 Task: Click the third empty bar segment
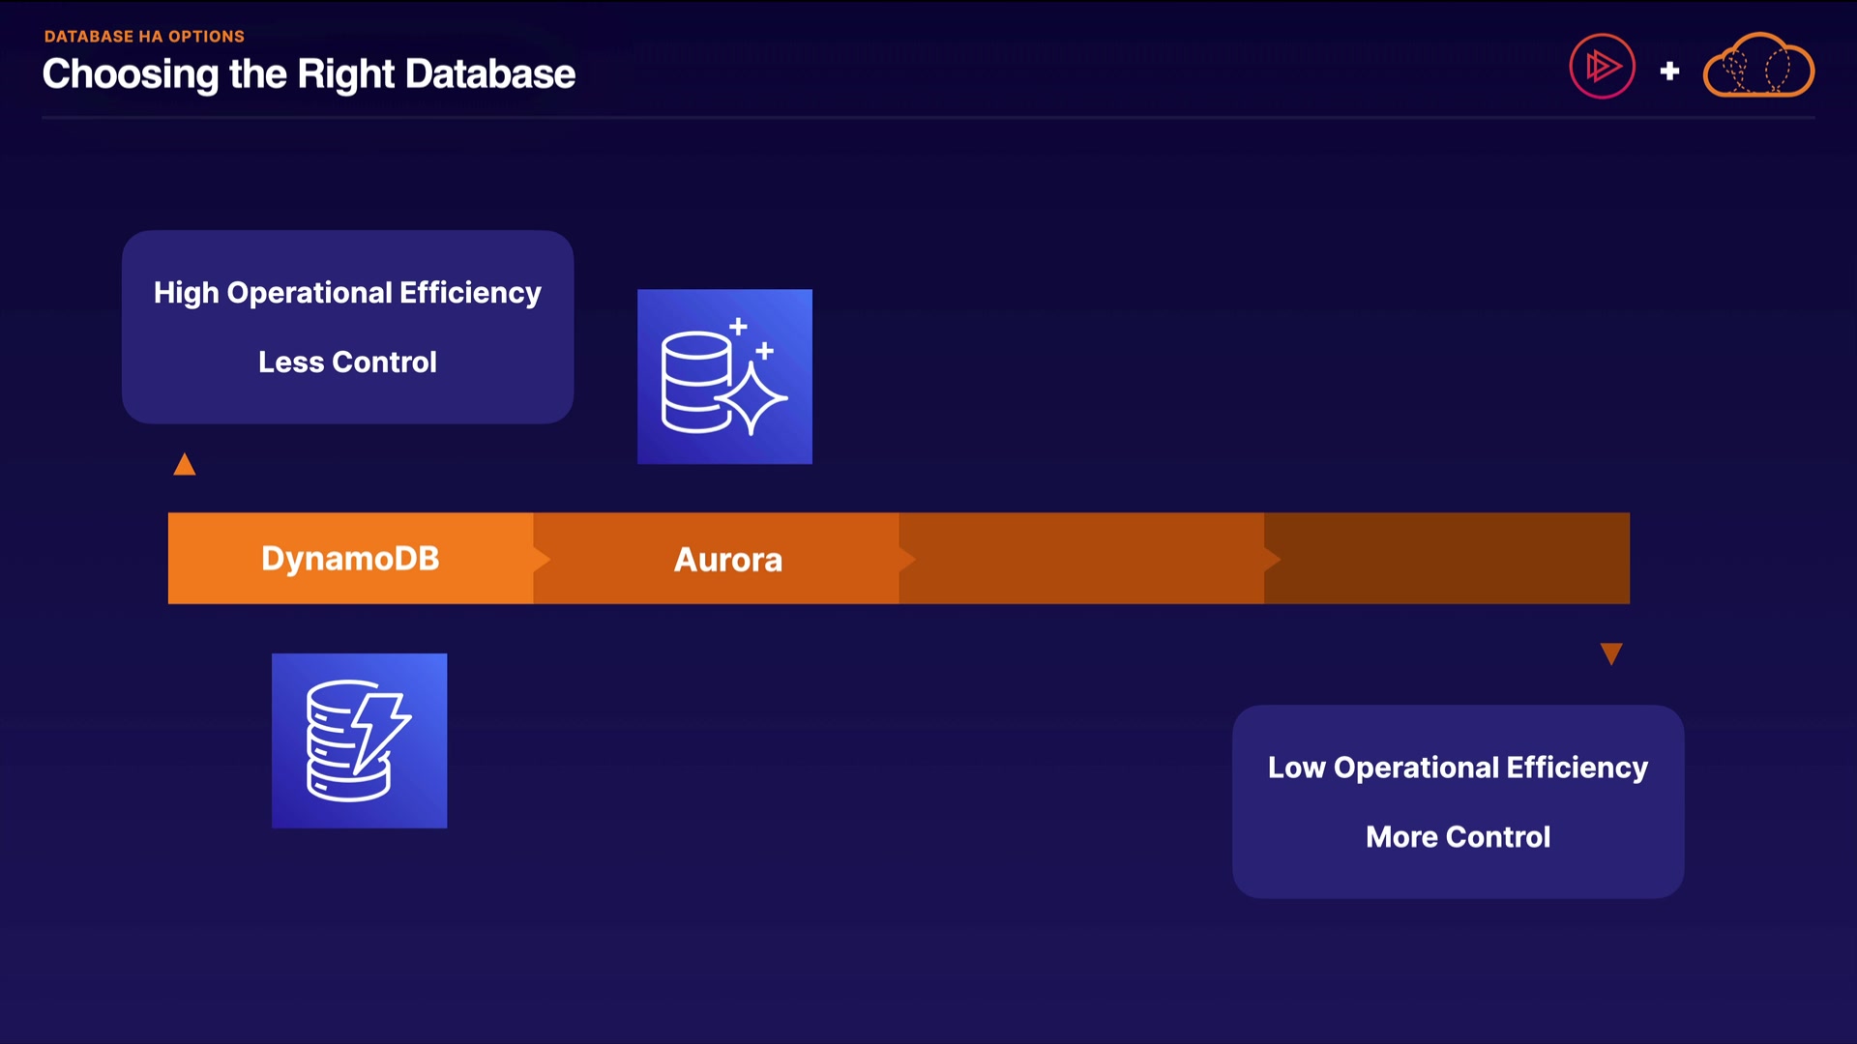(x=1083, y=559)
